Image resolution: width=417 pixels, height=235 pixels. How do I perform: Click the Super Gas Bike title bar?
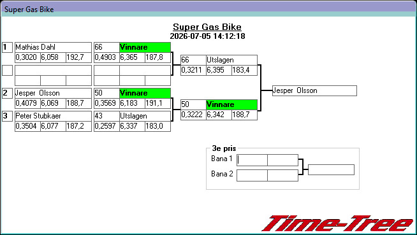(208, 9)
